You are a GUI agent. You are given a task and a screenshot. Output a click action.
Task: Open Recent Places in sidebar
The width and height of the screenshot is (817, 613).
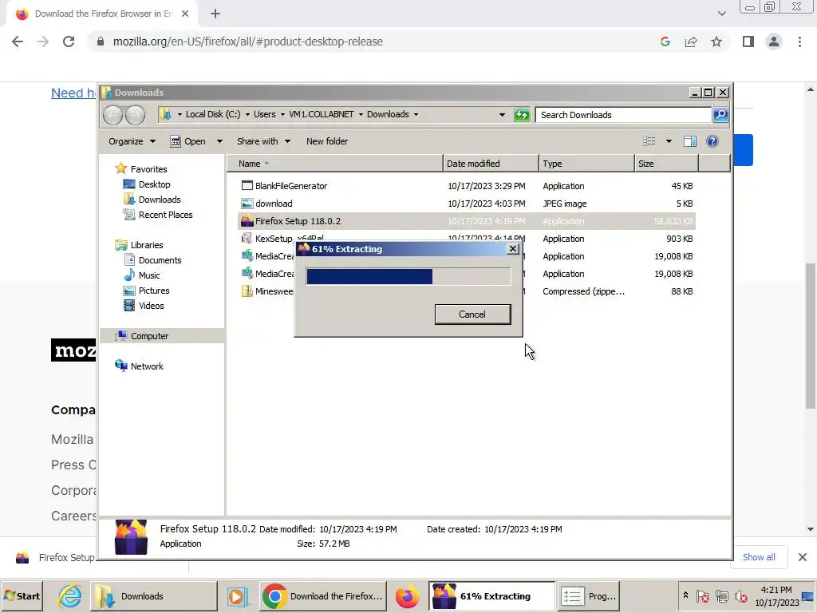[x=157, y=215]
